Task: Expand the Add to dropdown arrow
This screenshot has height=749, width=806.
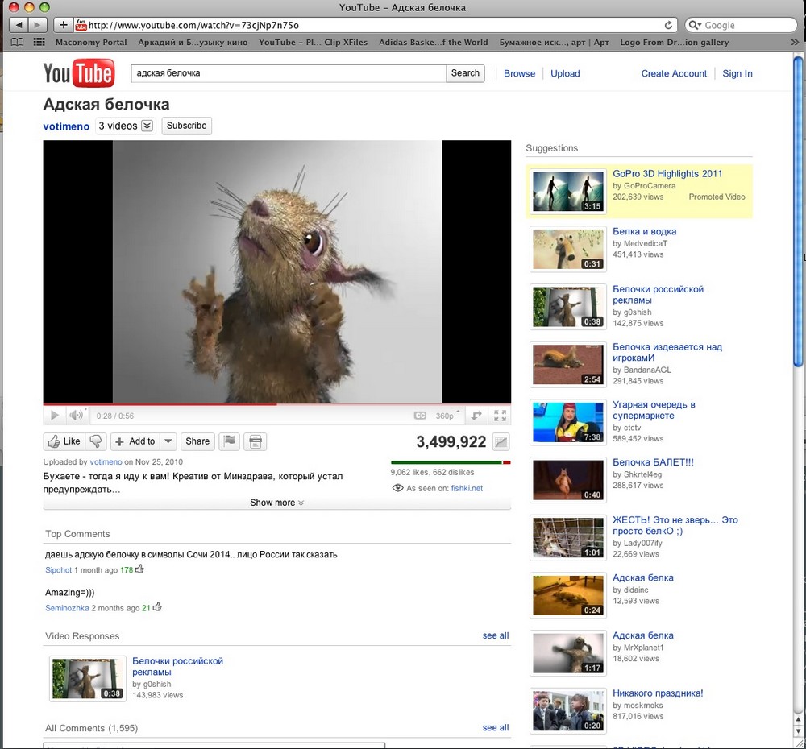Action: (x=168, y=441)
